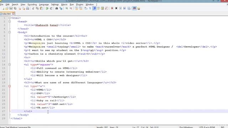Click the text 'Introduction to the course'
Viewport: 228px width, 128px height.
(x=51, y=36)
